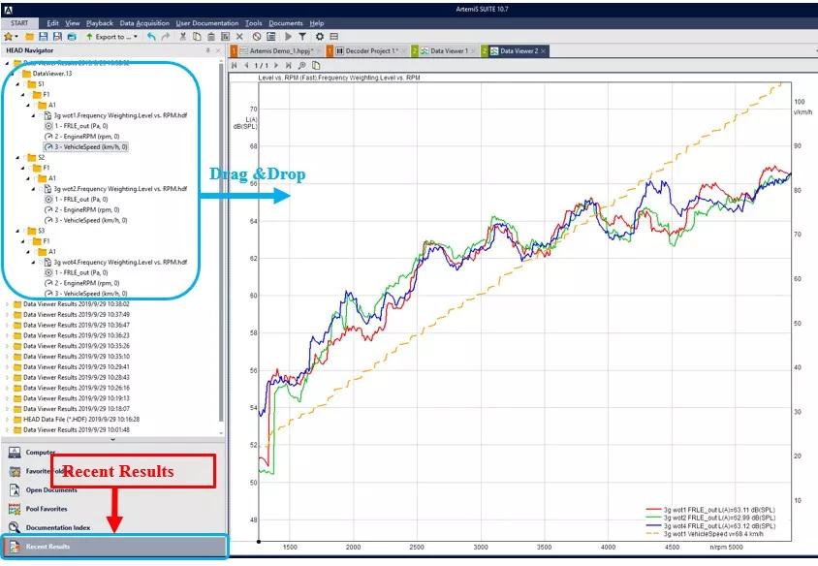Viewport: 818px width, 566px height.
Task: Expand Data Viewer Results 10:37:49 folder
Action: click(9, 314)
